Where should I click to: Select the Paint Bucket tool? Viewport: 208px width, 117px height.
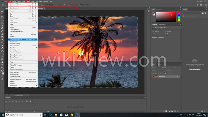coord(2,42)
